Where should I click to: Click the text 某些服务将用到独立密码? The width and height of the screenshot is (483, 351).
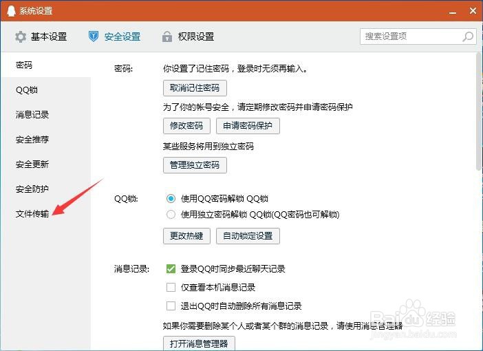pos(208,146)
